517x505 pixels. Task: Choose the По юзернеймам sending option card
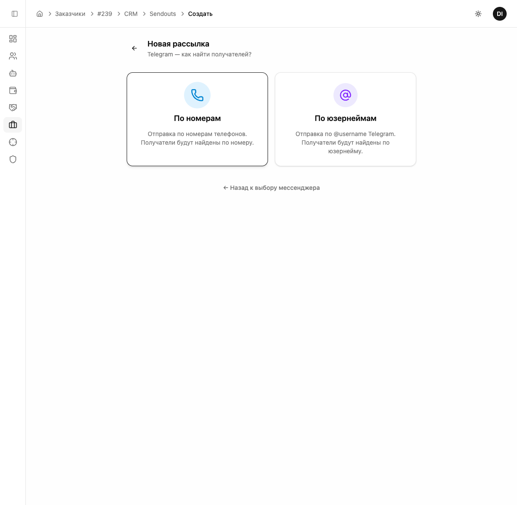pyautogui.click(x=346, y=119)
